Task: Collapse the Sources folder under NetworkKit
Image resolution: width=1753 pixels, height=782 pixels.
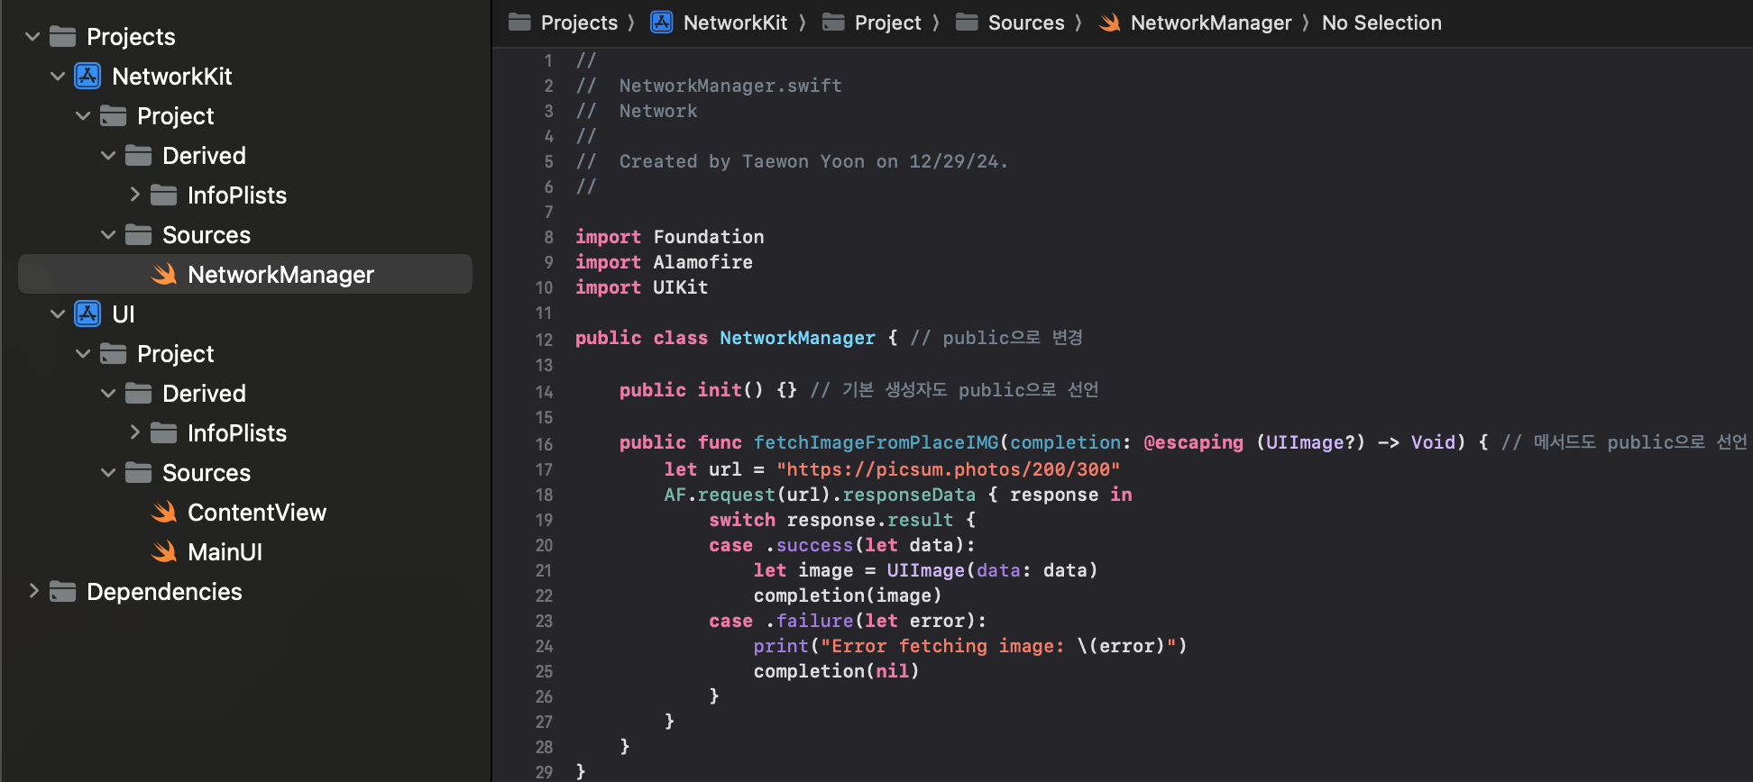Action: tap(108, 235)
